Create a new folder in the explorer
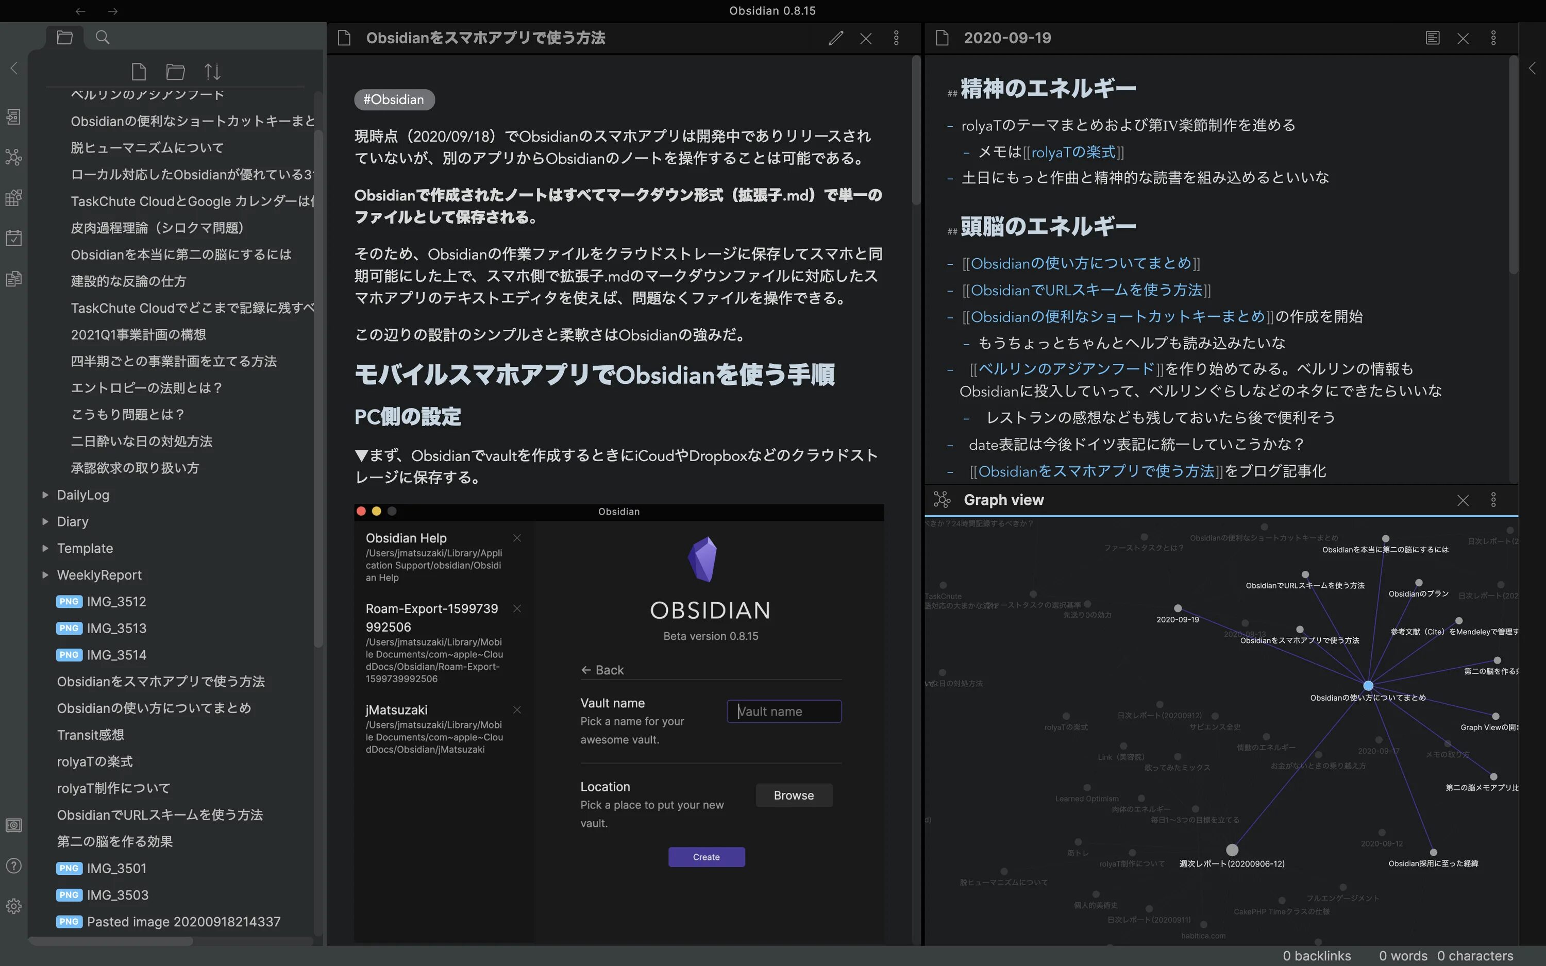The height and width of the screenshot is (966, 1546). pos(176,72)
